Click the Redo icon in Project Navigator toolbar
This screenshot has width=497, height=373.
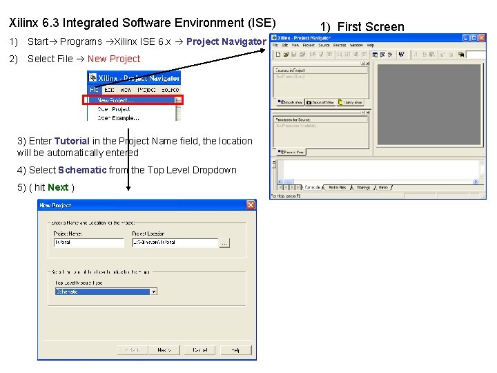tap(451, 55)
